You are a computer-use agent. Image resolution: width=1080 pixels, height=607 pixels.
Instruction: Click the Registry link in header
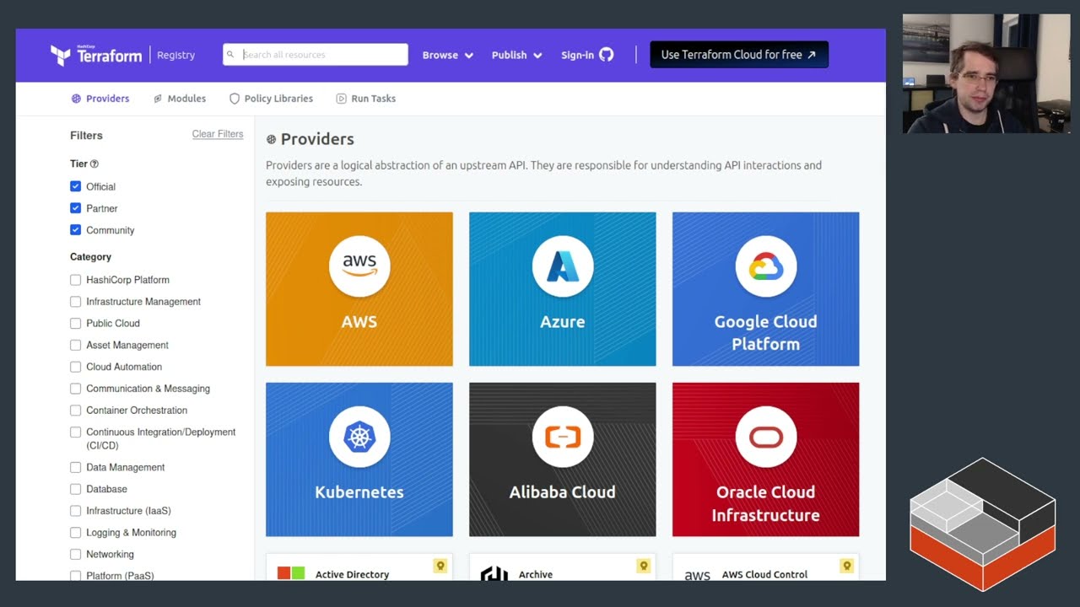(x=175, y=55)
